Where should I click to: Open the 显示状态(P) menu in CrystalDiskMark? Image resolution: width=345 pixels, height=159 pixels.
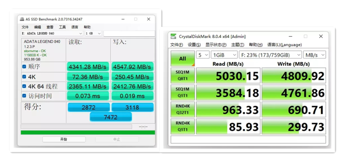tap(216, 45)
